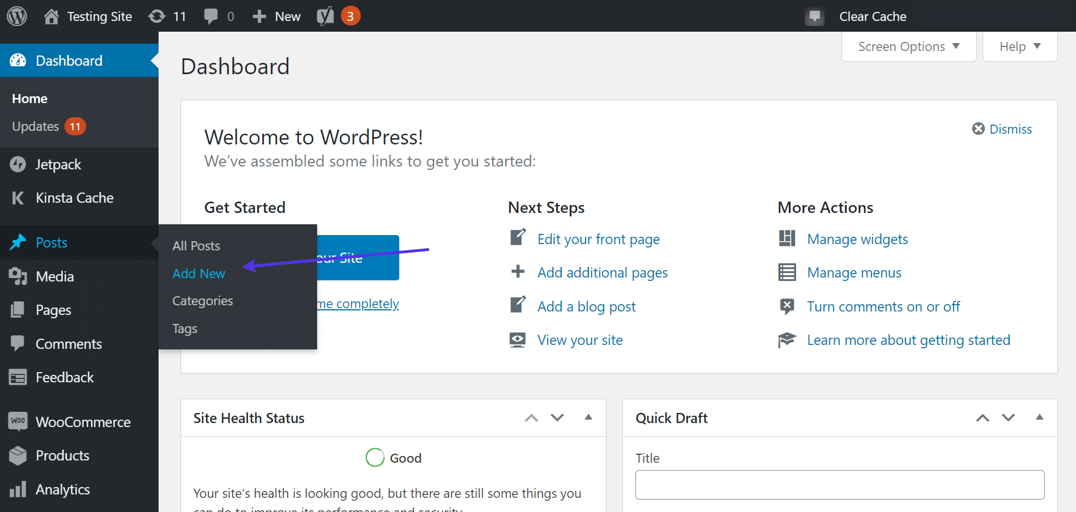The height and width of the screenshot is (512, 1076).
Task: Click the Feedback icon in the sidebar
Action: coord(18,377)
